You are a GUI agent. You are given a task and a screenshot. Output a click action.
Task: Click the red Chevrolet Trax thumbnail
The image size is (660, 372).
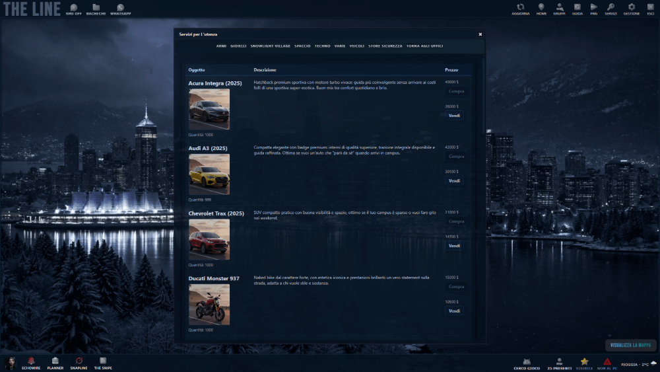click(209, 239)
